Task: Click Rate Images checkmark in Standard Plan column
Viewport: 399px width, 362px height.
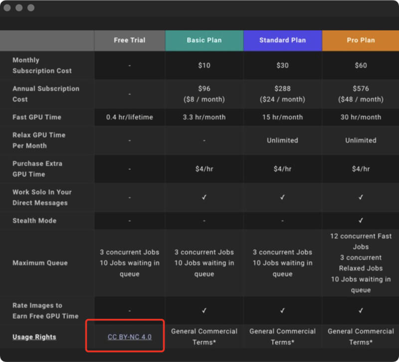Action: point(282,311)
